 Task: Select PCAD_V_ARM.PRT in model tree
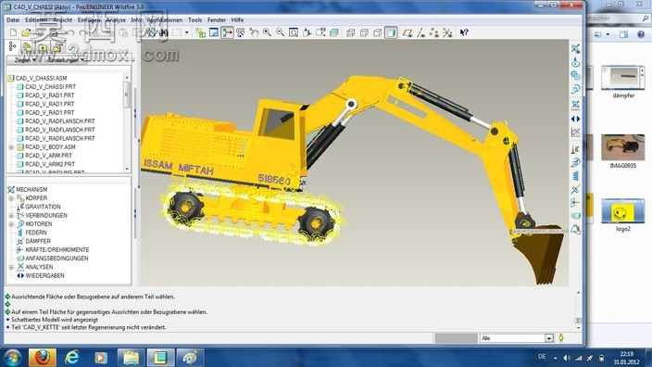point(48,155)
